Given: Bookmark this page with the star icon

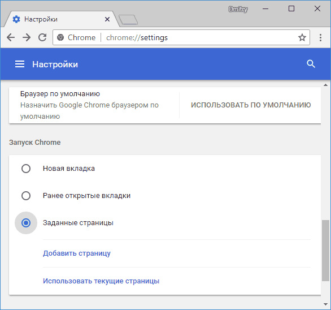Looking at the screenshot, I should click(302, 37).
